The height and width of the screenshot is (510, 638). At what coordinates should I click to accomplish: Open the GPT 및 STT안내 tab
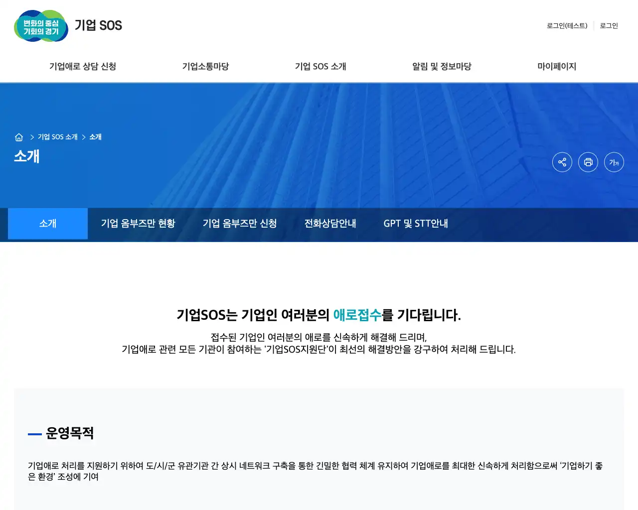(416, 224)
